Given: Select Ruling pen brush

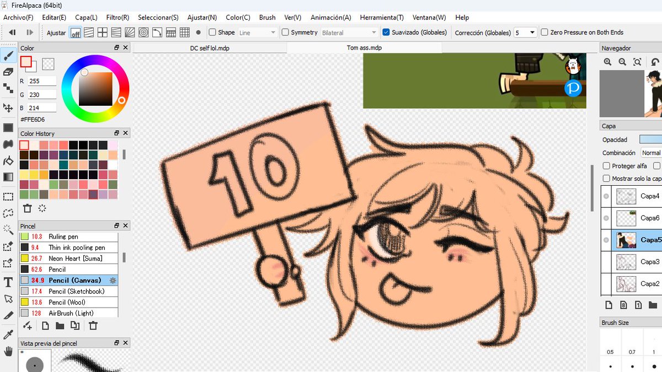Looking at the screenshot, I should pyautogui.click(x=69, y=236).
